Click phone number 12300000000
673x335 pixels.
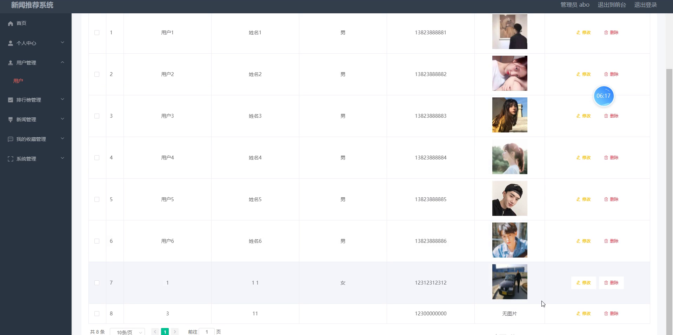pos(431,314)
